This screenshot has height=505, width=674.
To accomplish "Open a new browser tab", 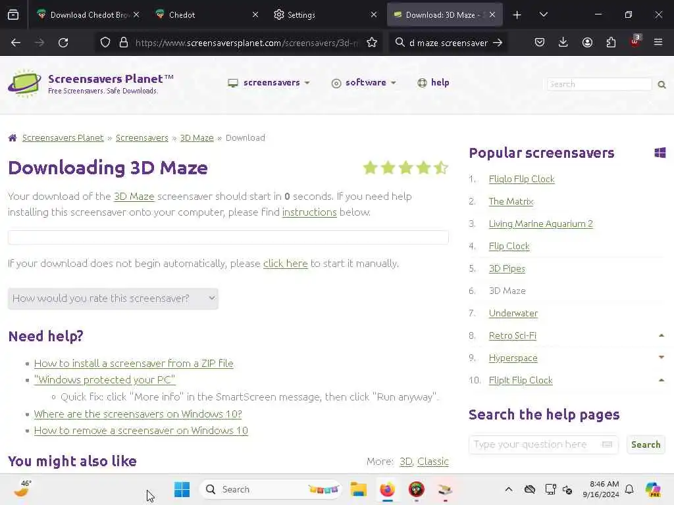I will click(517, 15).
